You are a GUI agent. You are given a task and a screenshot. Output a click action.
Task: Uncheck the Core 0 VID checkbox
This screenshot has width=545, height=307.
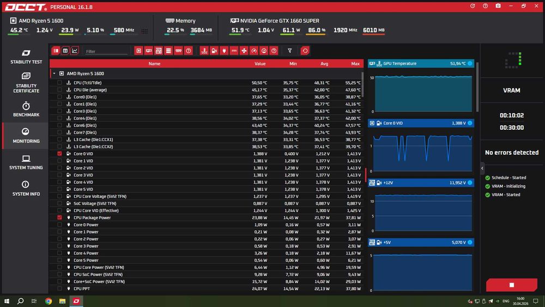point(59,154)
